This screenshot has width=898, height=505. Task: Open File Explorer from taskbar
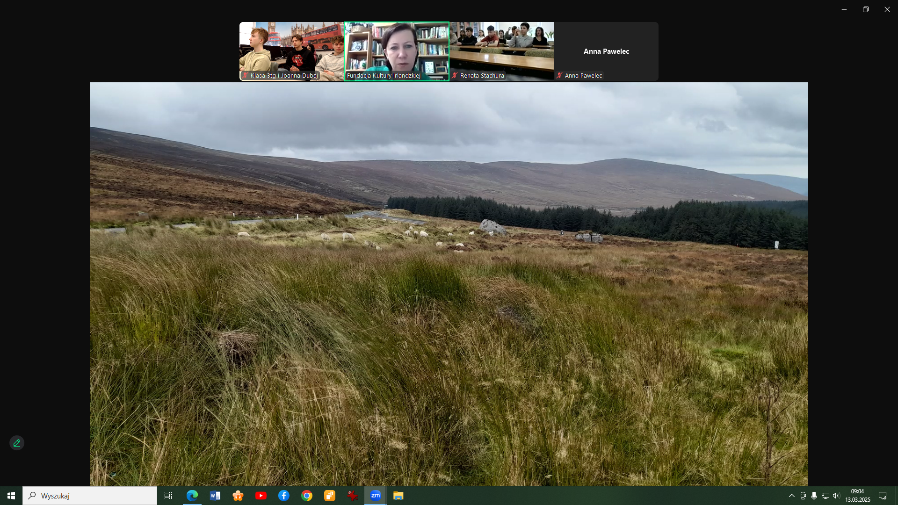(398, 496)
